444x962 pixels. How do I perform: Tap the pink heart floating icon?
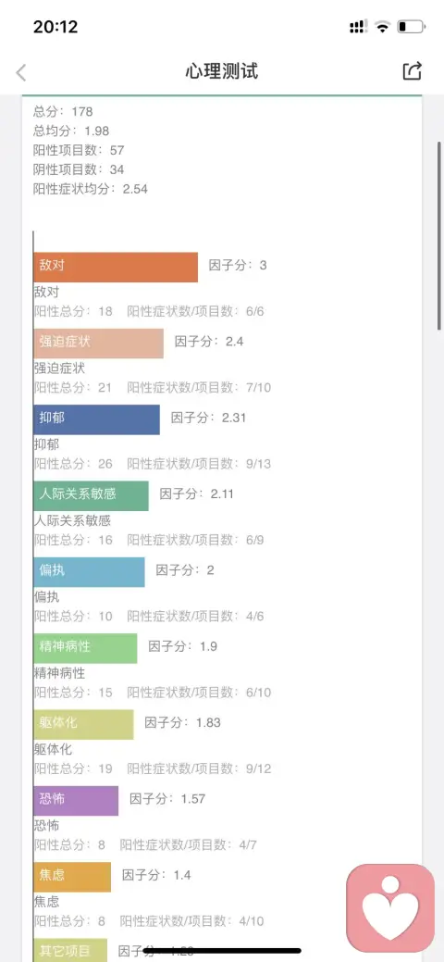pos(390,906)
